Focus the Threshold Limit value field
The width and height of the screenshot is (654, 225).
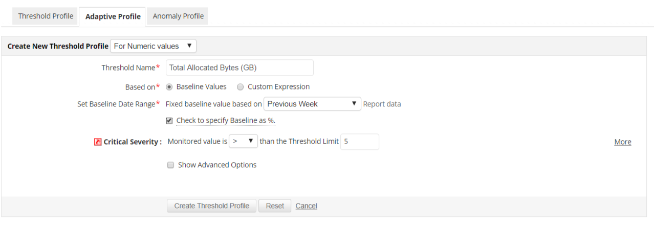point(359,142)
